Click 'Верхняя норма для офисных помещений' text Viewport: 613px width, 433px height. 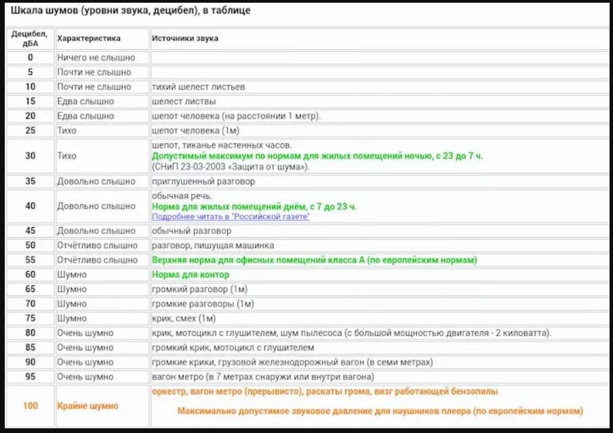[x=253, y=260]
